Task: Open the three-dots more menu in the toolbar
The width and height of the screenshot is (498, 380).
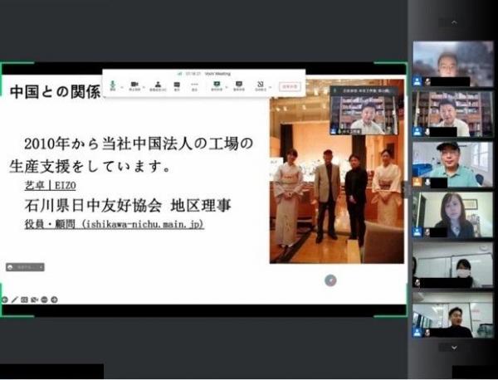Action: pos(195,85)
